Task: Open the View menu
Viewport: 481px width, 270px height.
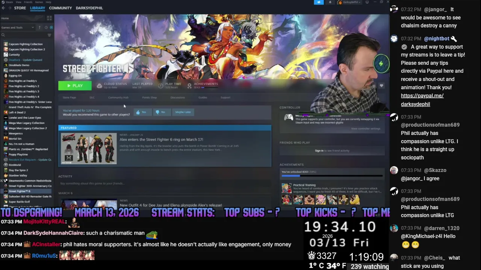Action: [x=18, y=2]
